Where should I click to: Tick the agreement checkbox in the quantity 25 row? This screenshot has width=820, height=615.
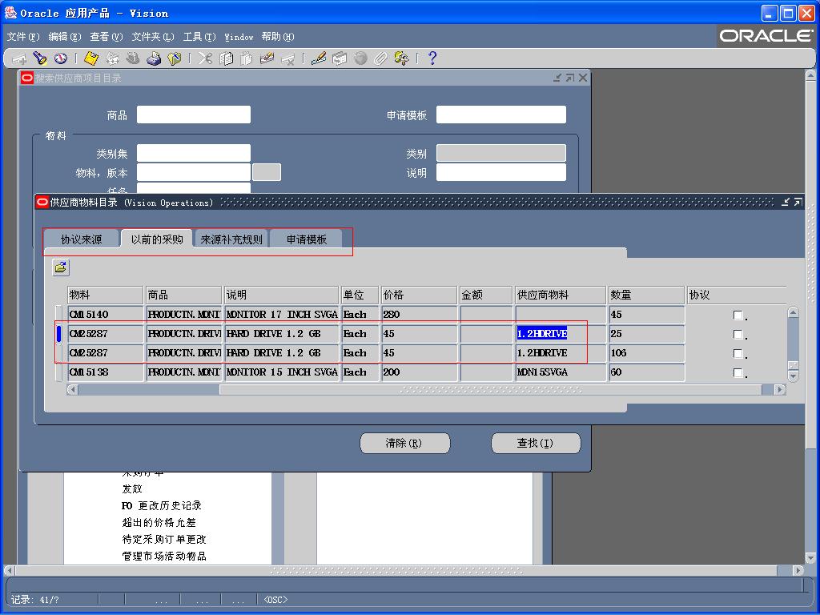(x=738, y=334)
